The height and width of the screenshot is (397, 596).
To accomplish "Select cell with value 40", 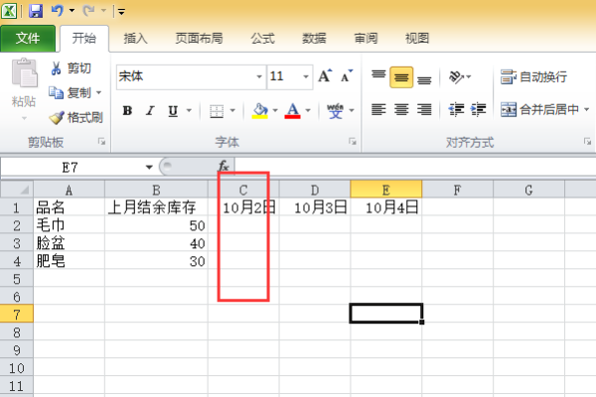I will [156, 243].
